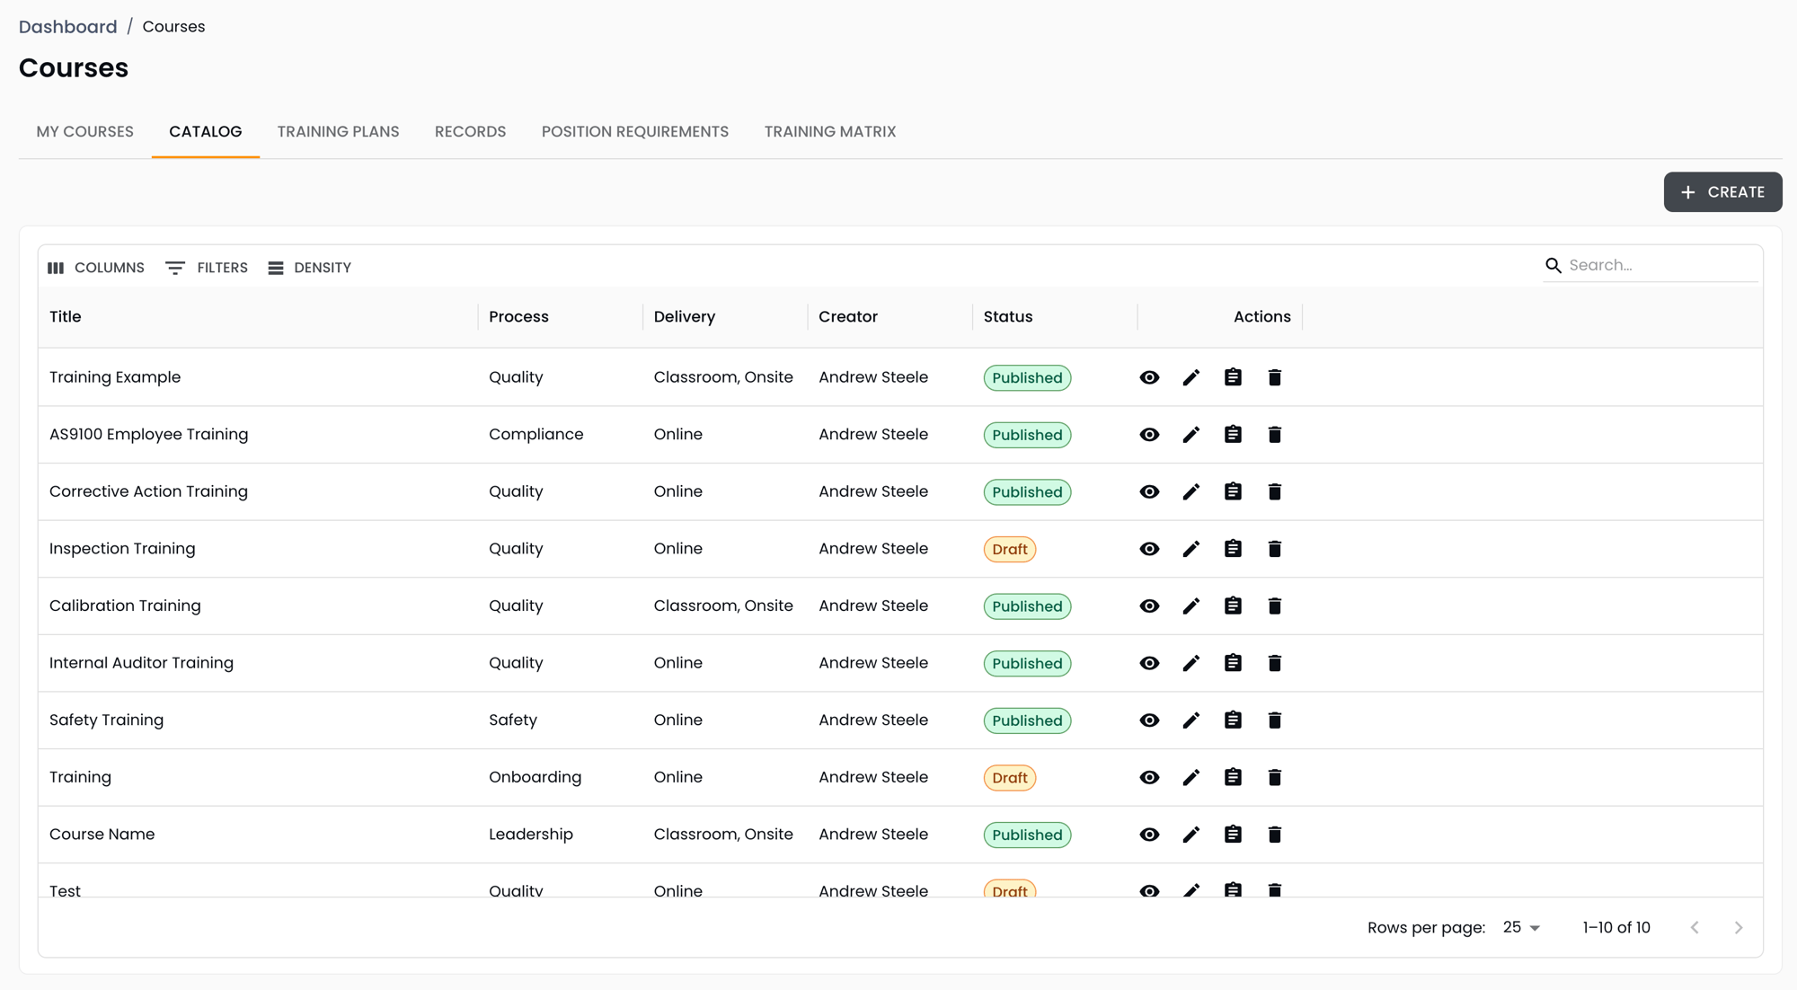Screen dimensions: 1797x990
Task: Delete the Calibration Training row
Action: 1274,606
